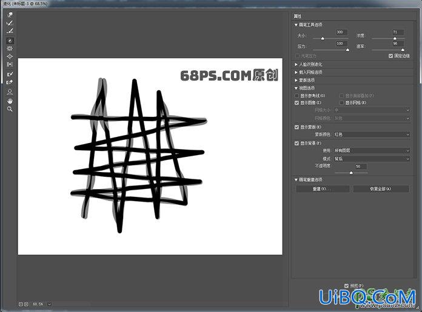The image size is (422, 312).
Task: Open the Mesh Size dropdown
Action: tap(372, 110)
